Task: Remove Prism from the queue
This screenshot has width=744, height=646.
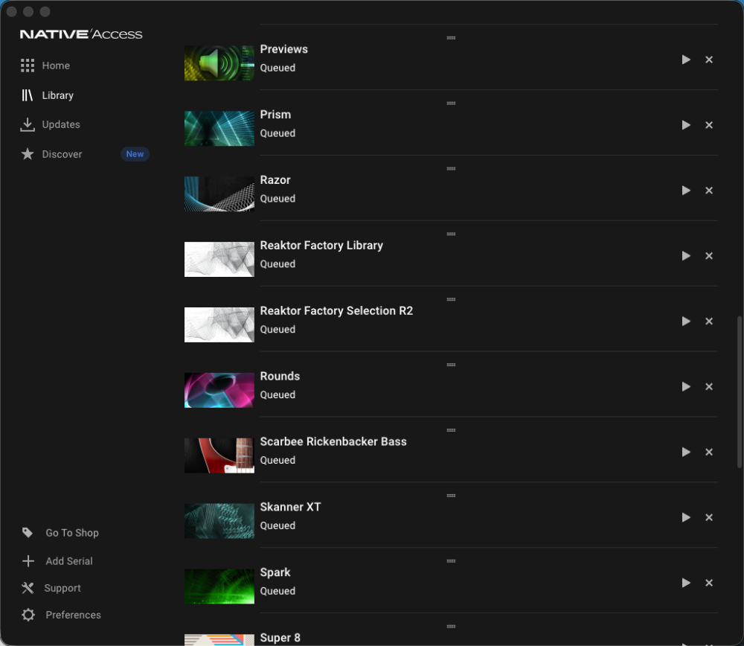Action: [x=709, y=125]
